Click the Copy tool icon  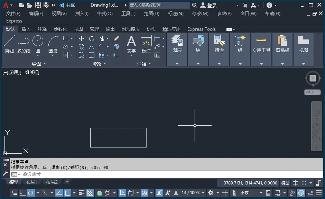coord(82,47)
